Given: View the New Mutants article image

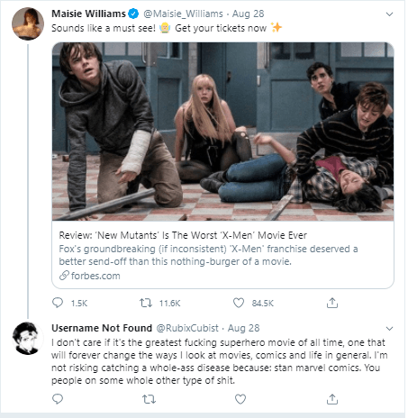Looking at the screenshot, I should point(222,132).
